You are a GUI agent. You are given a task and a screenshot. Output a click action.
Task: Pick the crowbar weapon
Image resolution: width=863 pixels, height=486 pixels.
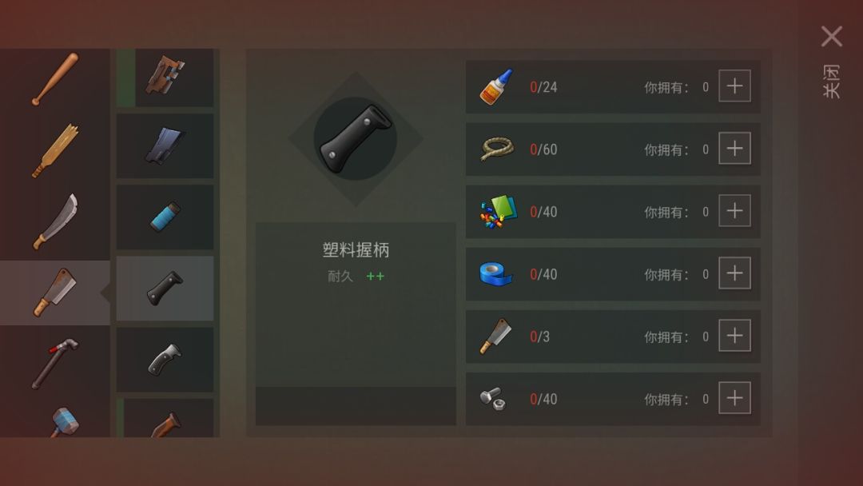pyautogui.click(x=55, y=363)
